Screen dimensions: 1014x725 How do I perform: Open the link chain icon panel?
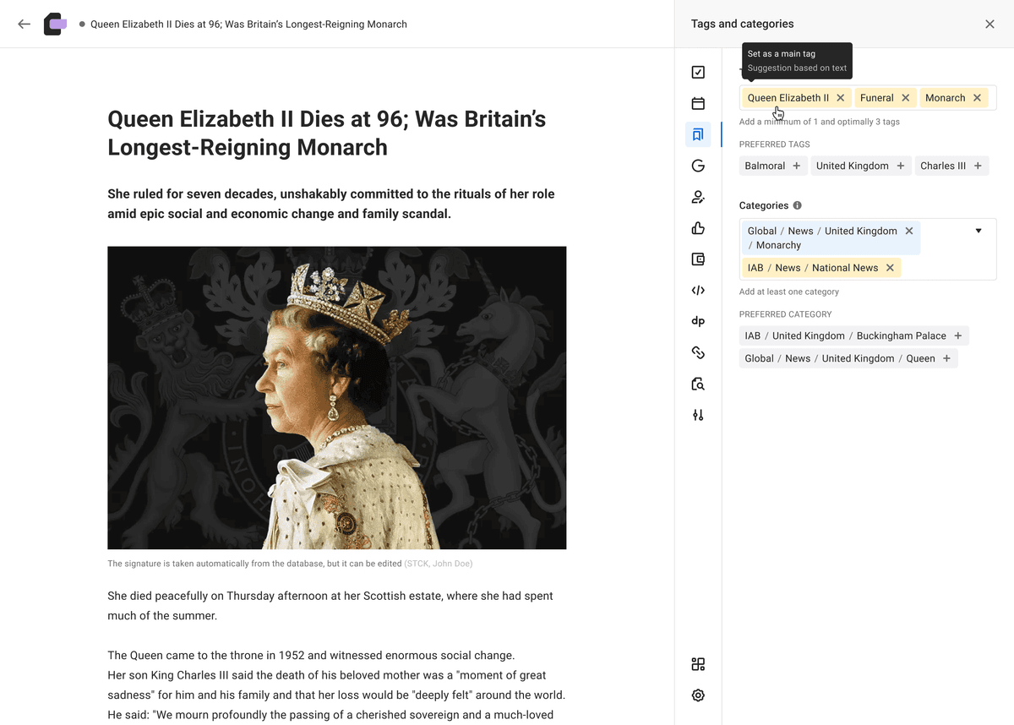click(698, 352)
